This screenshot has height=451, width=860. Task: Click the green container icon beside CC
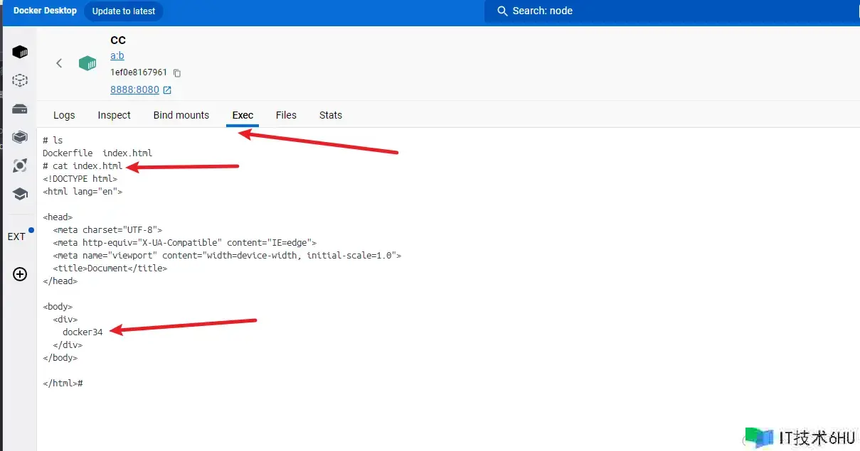(87, 63)
